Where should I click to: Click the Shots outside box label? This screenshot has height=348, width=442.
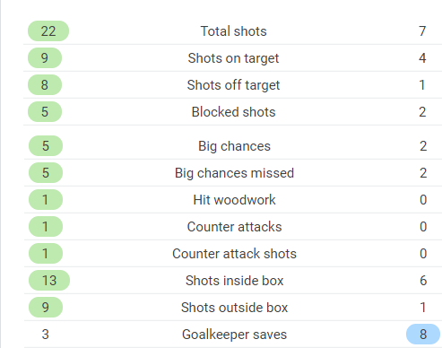point(234,308)
